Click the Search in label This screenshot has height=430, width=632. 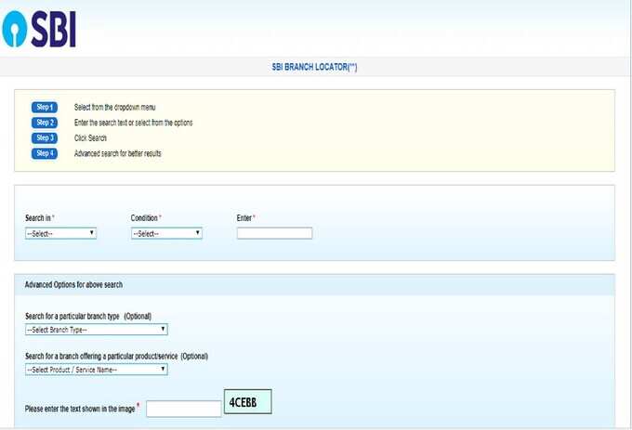pos(38,218)
